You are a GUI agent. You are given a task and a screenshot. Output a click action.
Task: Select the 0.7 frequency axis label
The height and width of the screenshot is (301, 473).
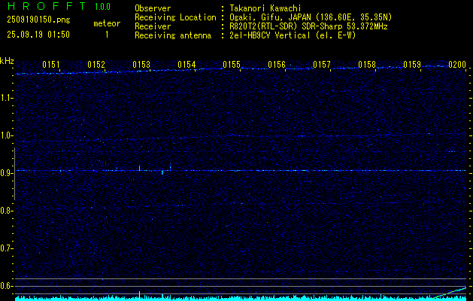(7, 248)
